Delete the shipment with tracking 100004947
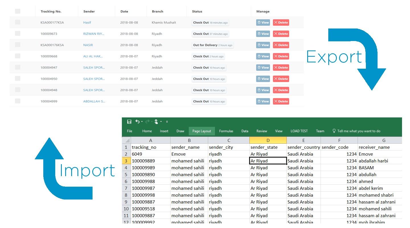This screenshot has width=410, height=228. point(281,68)
